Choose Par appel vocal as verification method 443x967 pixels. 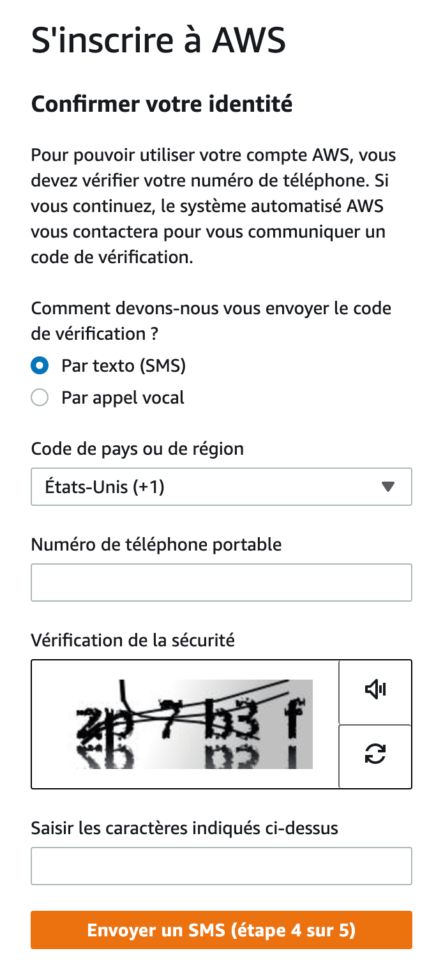(40, 397)
